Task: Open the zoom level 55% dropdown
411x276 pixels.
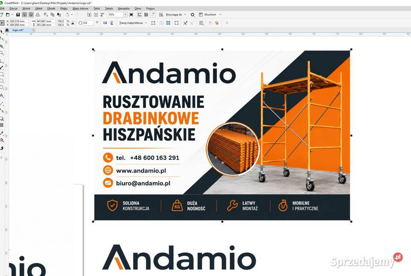Action: point(125,15)
